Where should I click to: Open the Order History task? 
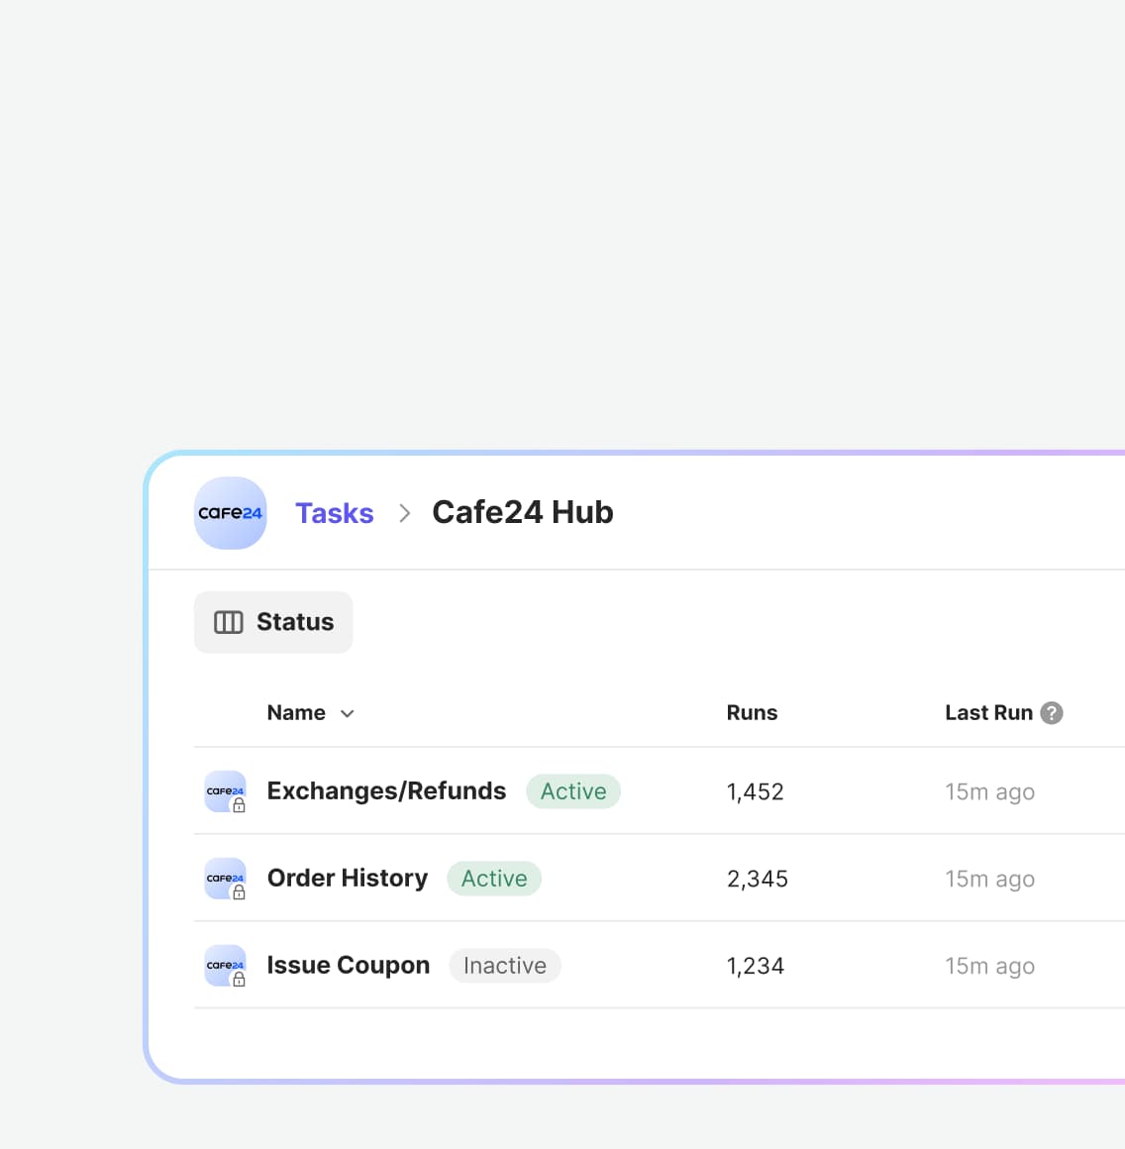347,879
